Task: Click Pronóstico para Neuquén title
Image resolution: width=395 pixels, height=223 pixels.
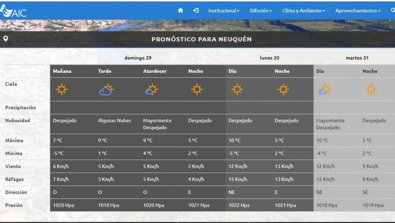Action: pos(201,39)
